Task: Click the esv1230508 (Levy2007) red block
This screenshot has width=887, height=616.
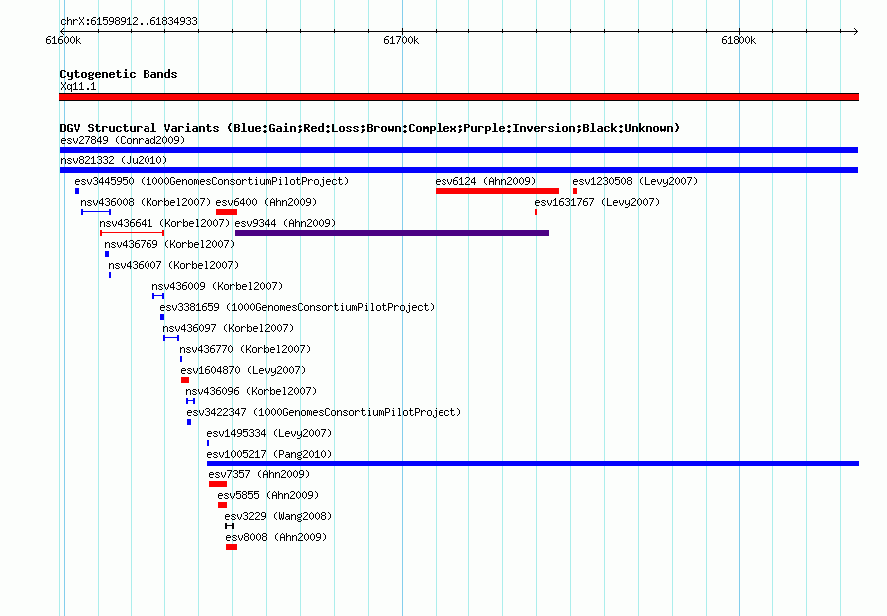Action: point(575,191)
